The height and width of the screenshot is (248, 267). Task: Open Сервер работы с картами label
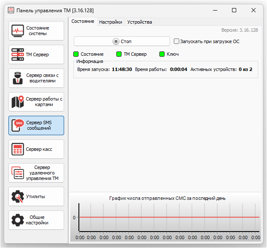click(44, 102)
